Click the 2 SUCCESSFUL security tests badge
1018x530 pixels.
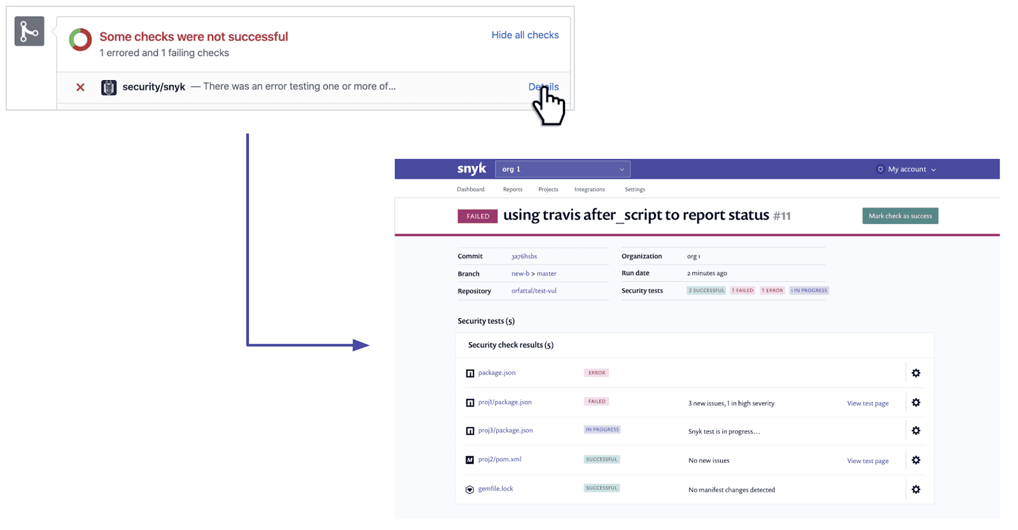[706, 290]
